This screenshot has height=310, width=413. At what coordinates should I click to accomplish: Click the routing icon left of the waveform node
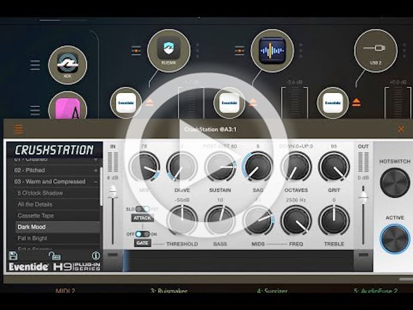(240, 51)
